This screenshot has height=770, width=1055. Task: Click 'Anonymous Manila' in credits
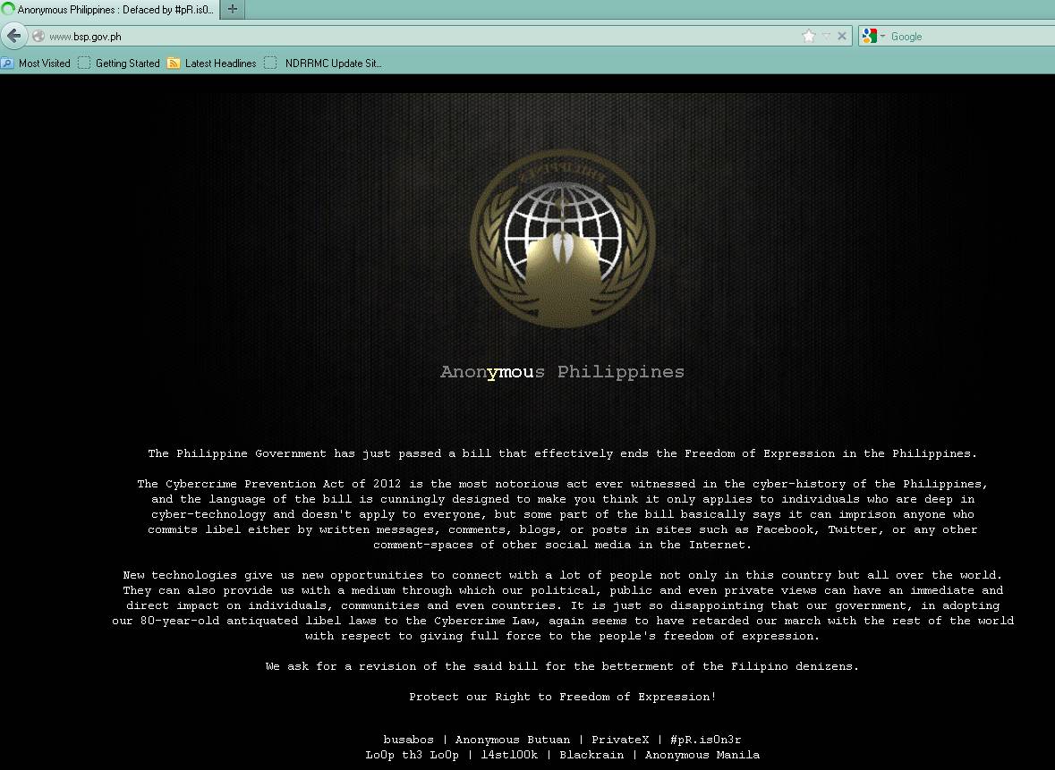point(702,755)
